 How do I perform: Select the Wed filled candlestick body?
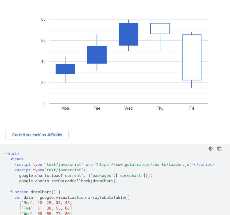click(129, 34)
